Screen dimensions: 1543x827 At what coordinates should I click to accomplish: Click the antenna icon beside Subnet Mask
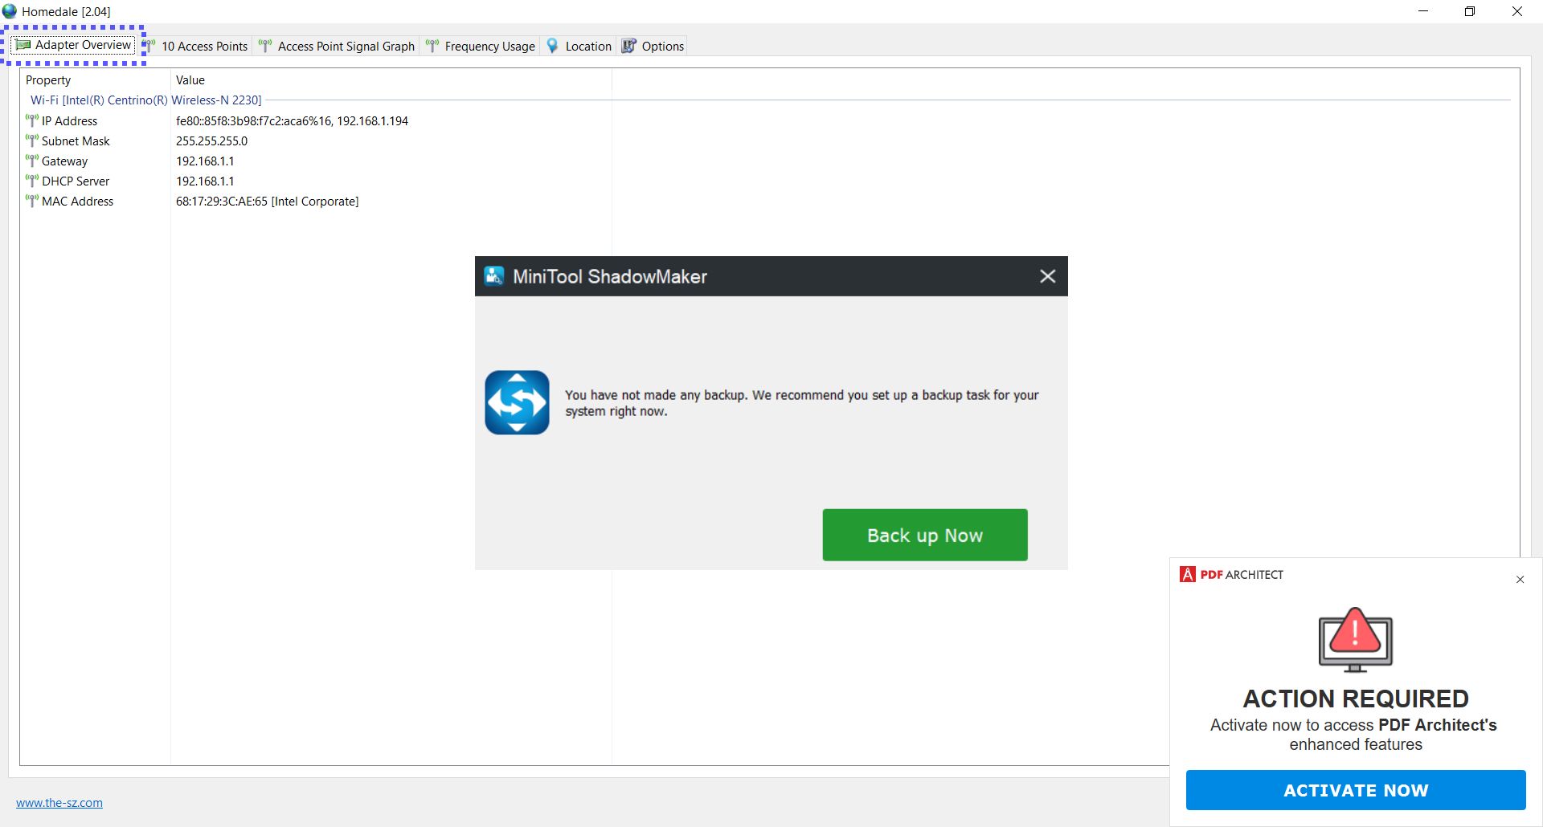pyautogui.click(x=32, y=141)
